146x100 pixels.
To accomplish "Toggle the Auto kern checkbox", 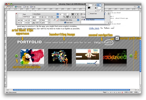I will [x=65, y=23].
